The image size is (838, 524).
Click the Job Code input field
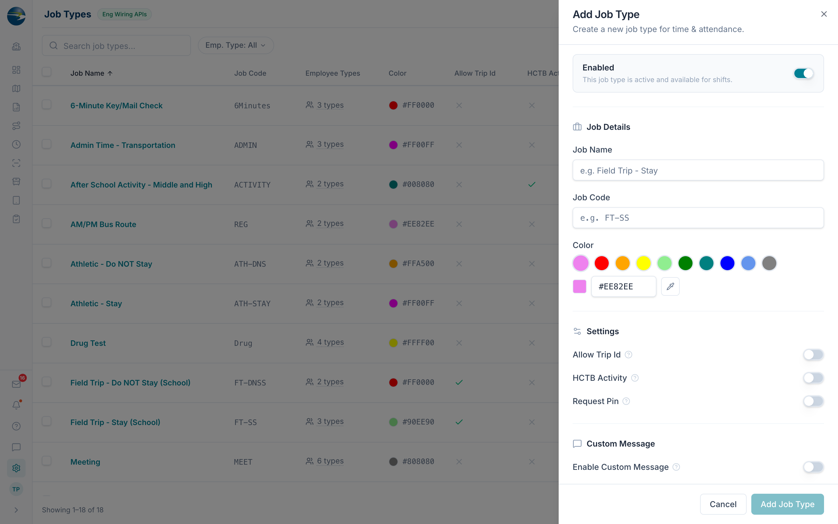[x=698, y=218]
